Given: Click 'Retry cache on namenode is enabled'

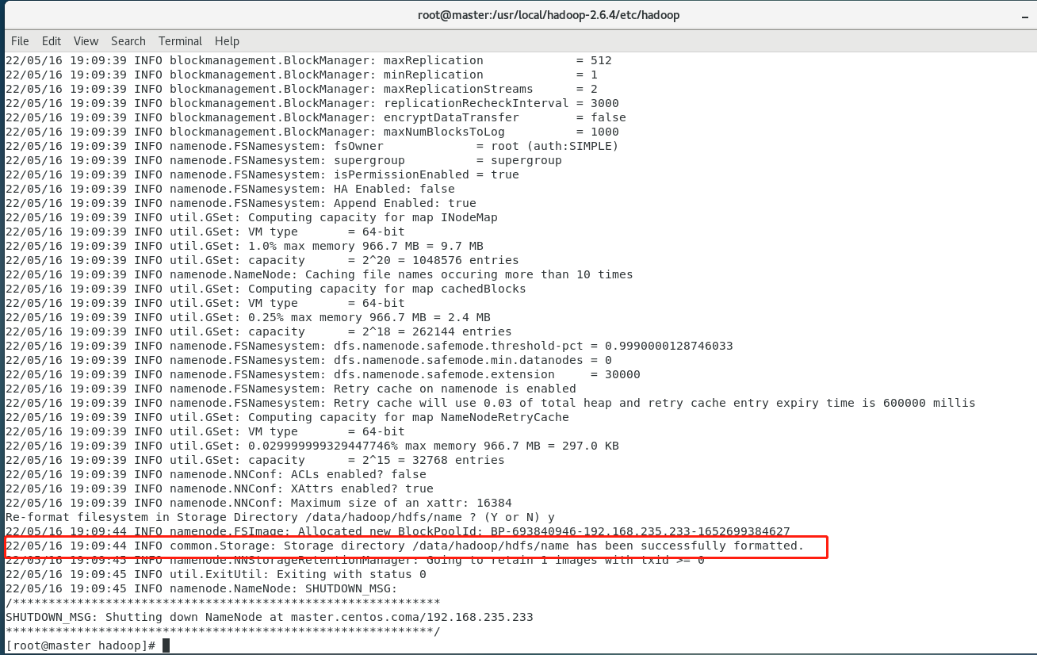Looking at the screenshot, I should click(x=455, y=389).
